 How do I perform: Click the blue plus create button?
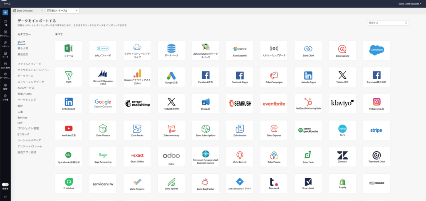(5, 12)
